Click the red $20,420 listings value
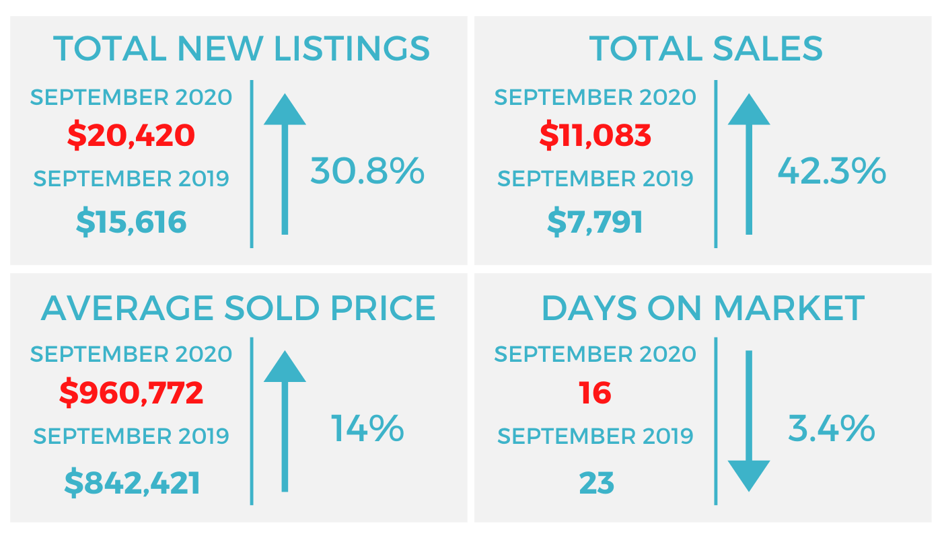942x538 pixels. click(131, 136)
